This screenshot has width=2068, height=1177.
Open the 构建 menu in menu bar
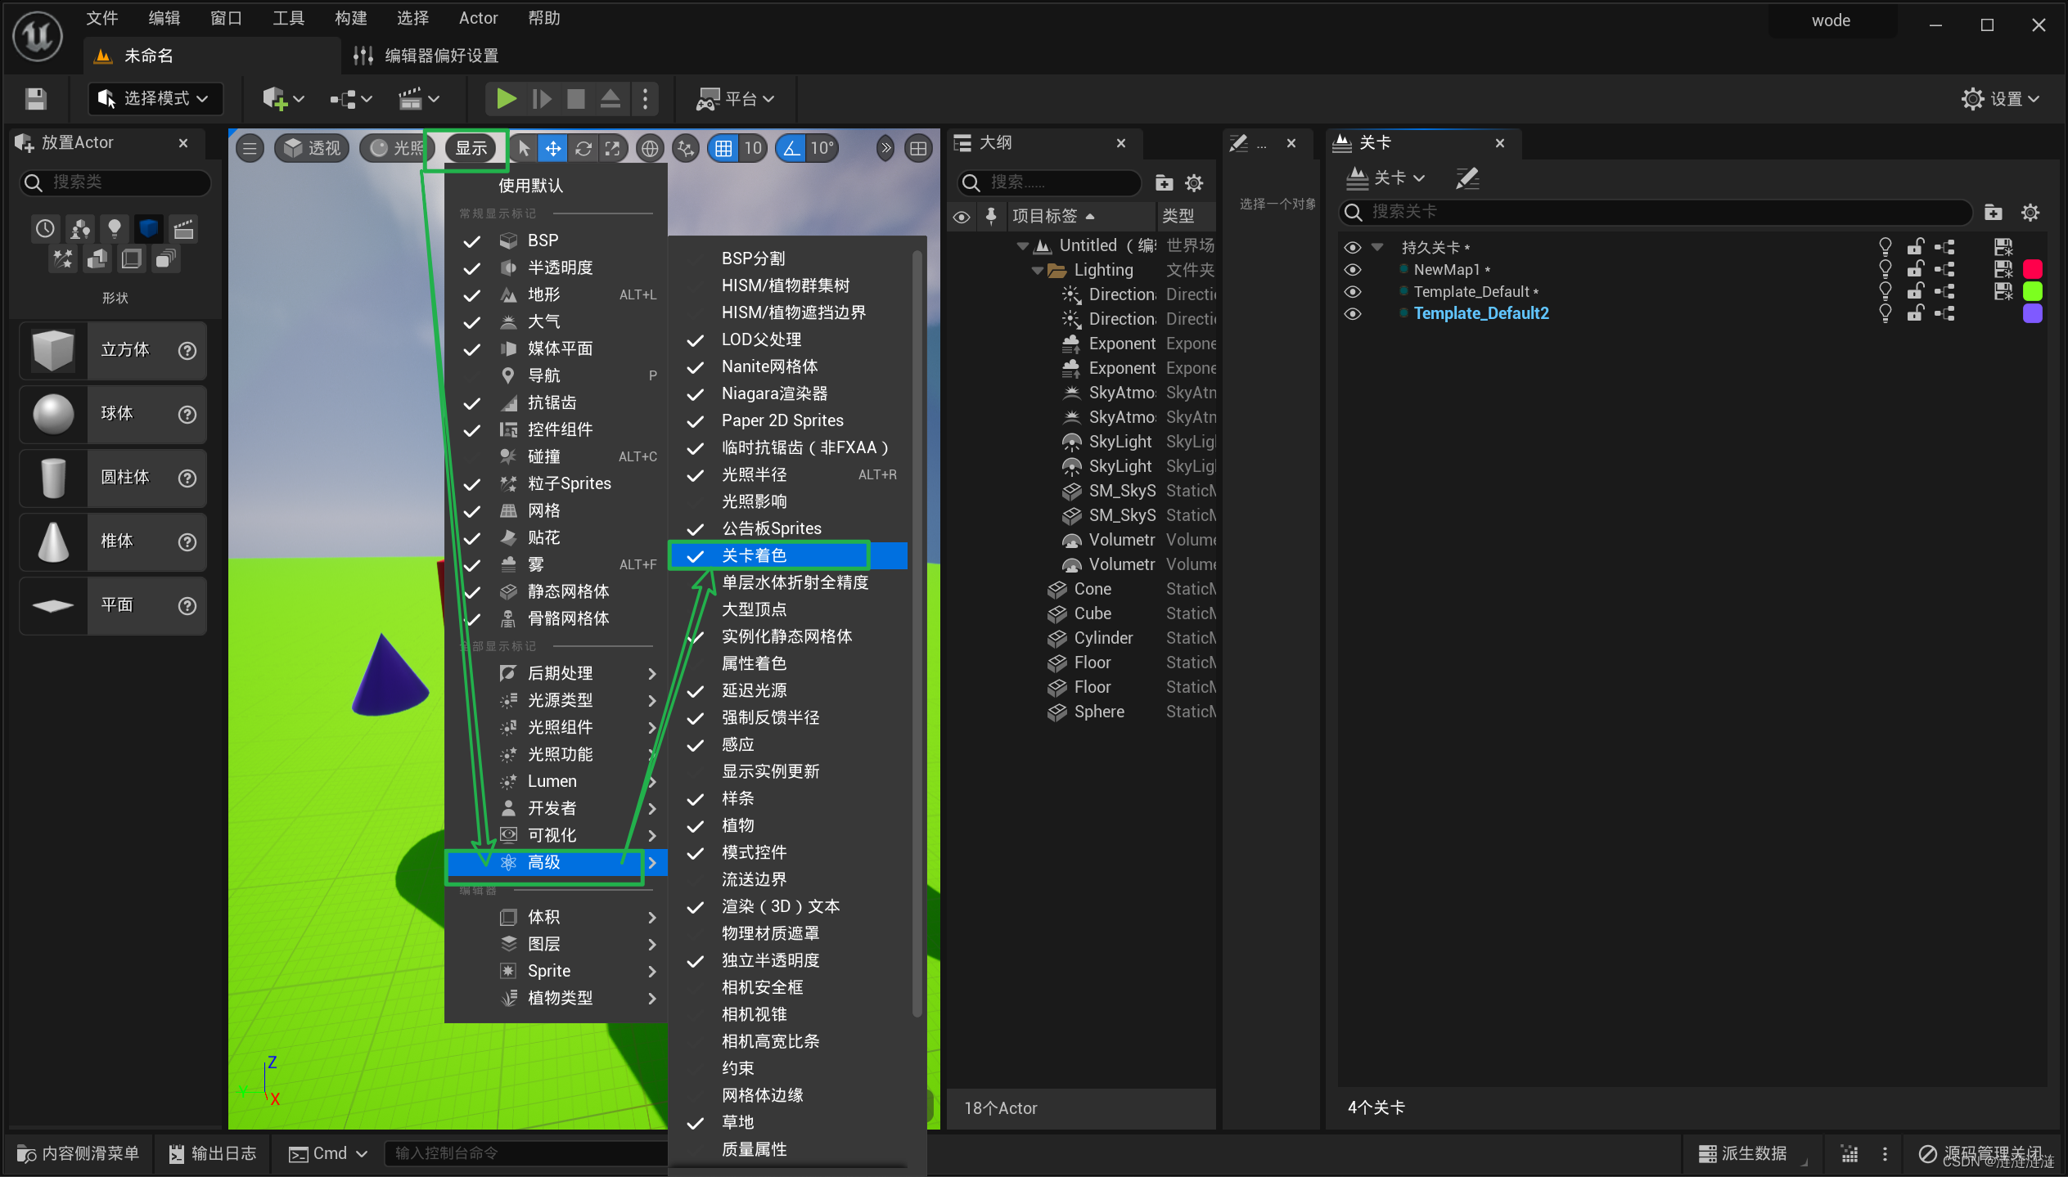click(350, 18)
